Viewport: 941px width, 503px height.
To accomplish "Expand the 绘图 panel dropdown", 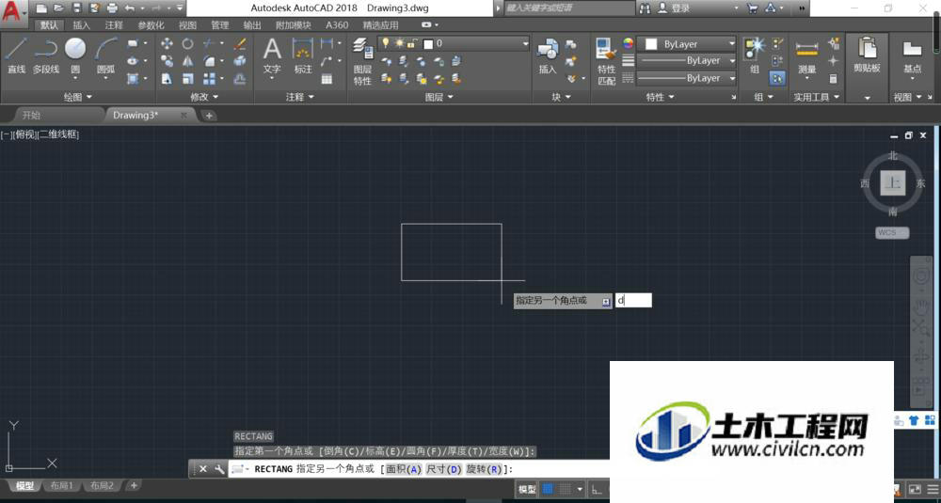I will (78, 97).
